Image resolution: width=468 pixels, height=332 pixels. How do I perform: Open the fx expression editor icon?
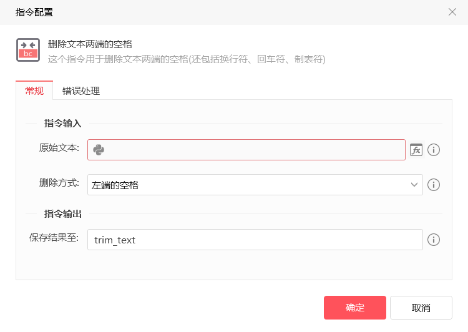[x=416, y=150]
